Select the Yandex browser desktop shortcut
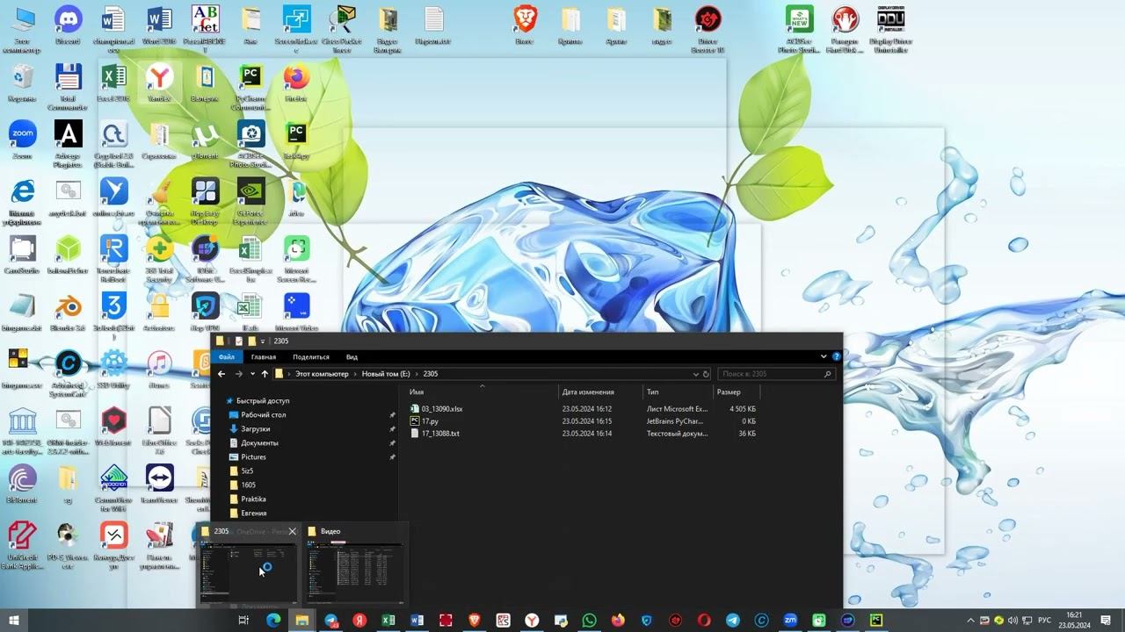 pos(159,84)
